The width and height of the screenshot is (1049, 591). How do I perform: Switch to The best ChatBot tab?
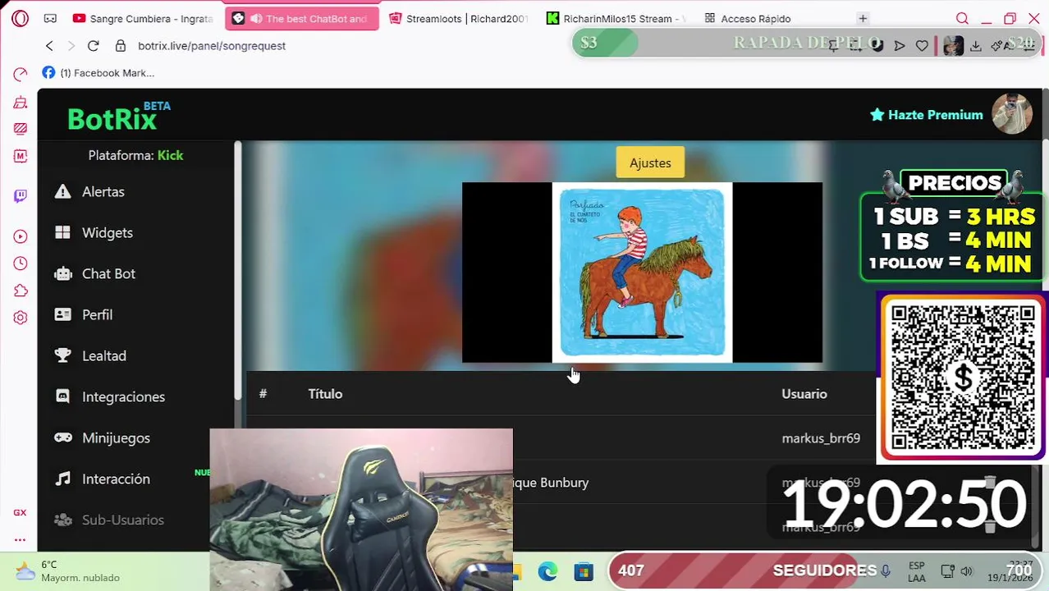303,18
